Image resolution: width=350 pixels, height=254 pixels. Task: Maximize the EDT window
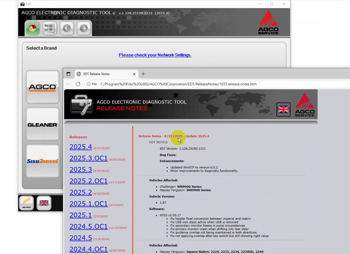(272, 4)
